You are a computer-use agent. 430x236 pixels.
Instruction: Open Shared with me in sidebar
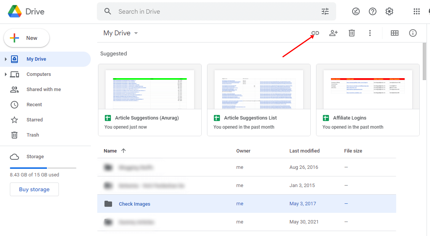(x=43, y=90)
